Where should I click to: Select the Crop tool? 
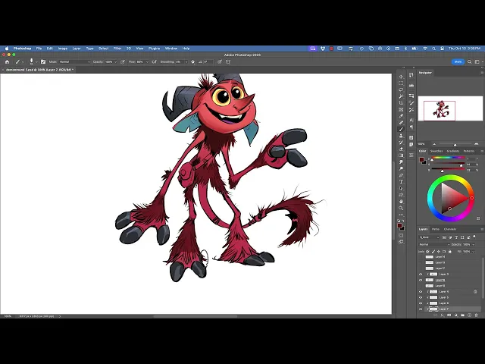point(401,103)
